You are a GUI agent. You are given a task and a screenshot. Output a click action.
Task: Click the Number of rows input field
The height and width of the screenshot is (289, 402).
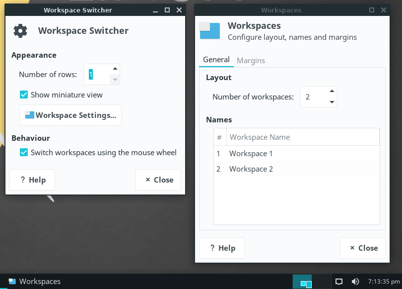97,75
